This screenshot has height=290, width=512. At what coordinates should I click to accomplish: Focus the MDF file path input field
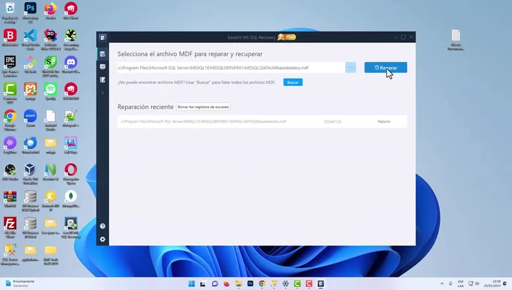(x=231, y=68)
